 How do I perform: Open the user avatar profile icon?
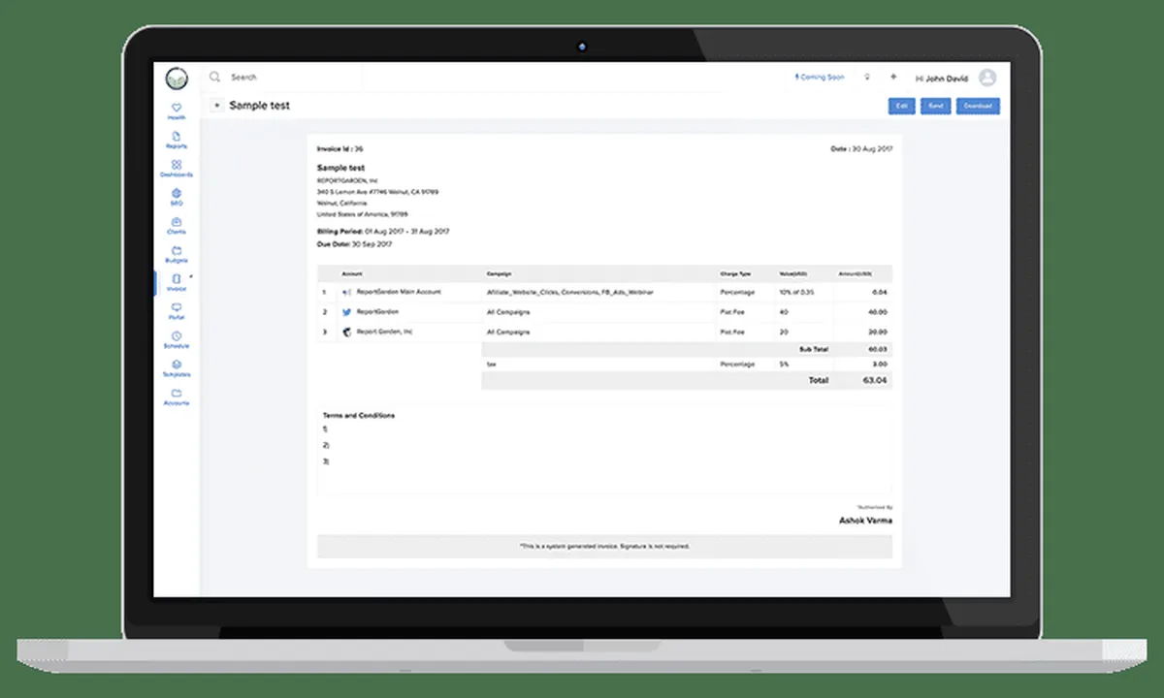(x=987, y=78)
